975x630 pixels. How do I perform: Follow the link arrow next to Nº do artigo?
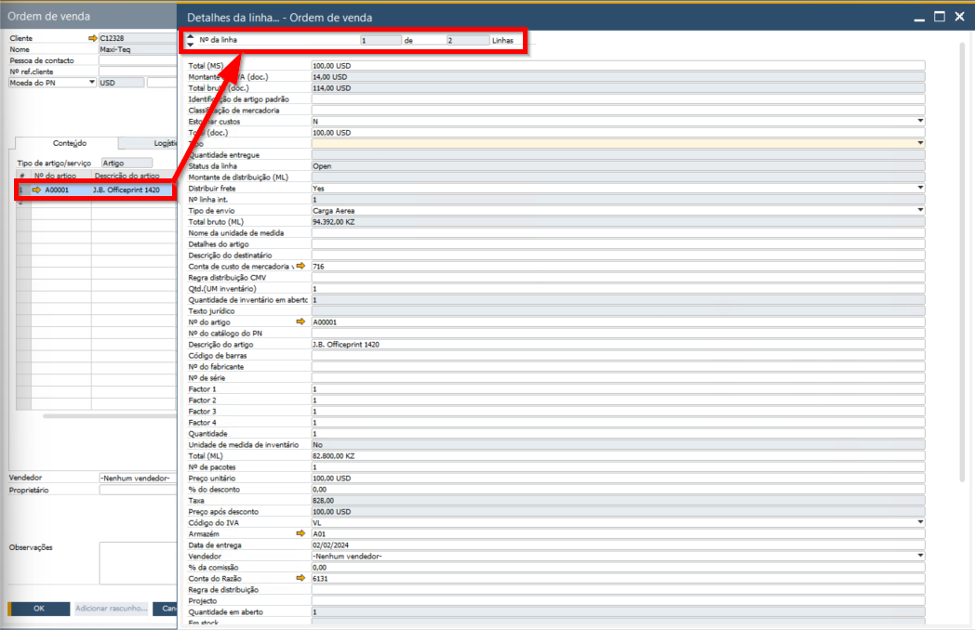(301, 322)
